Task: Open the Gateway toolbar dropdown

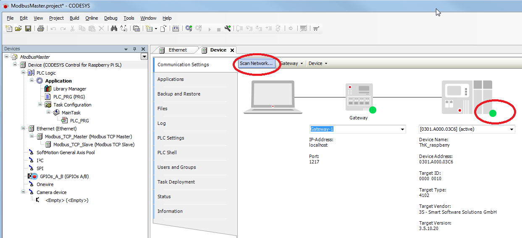Action: pos(292,64)
